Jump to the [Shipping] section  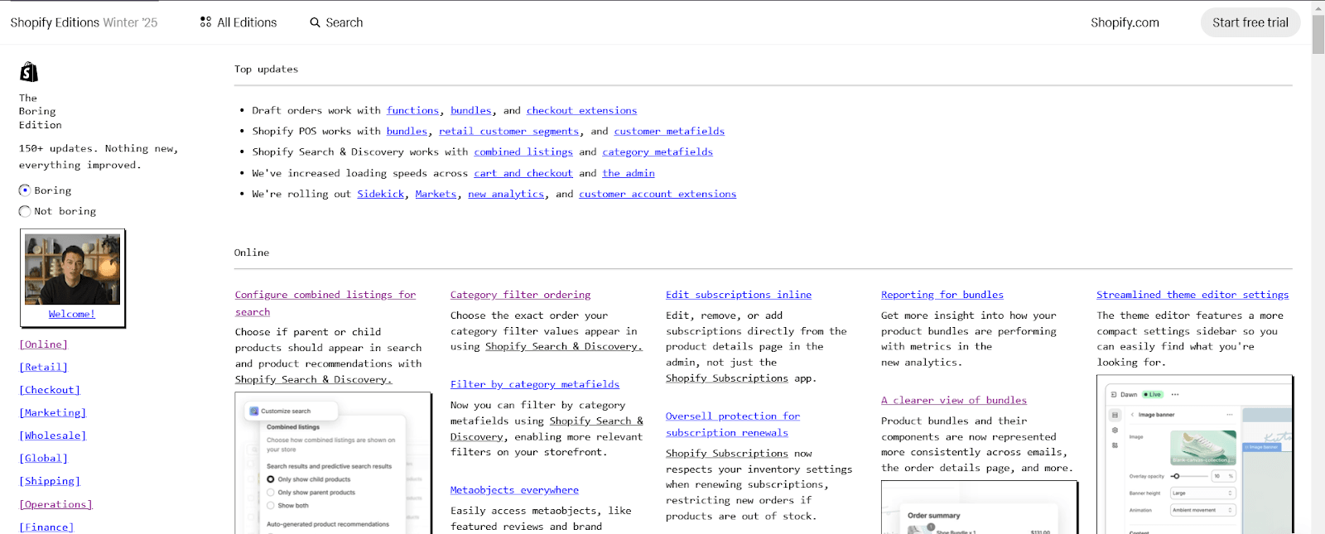click(50, 481)
